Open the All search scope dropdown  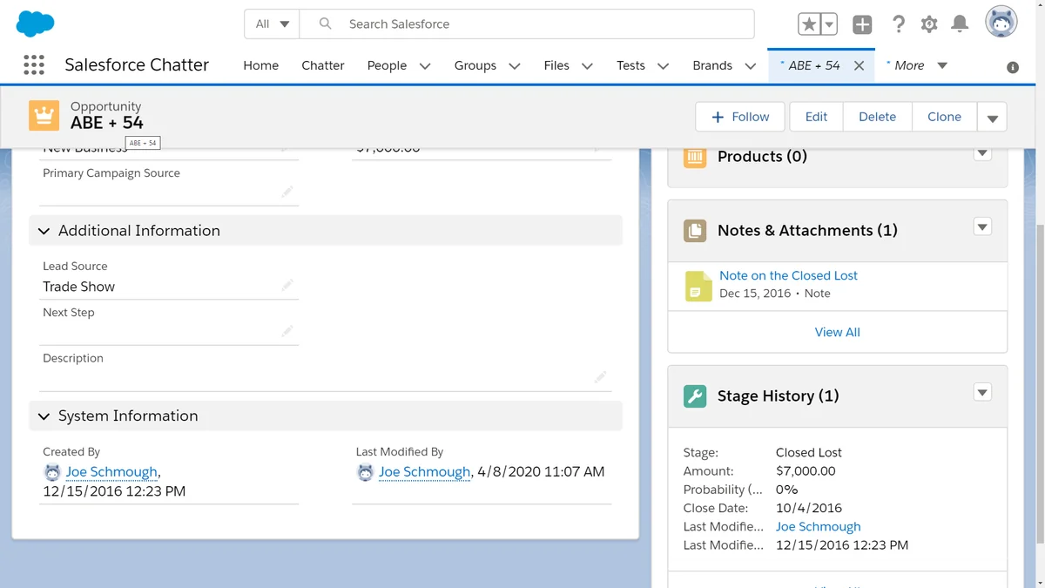272,24
